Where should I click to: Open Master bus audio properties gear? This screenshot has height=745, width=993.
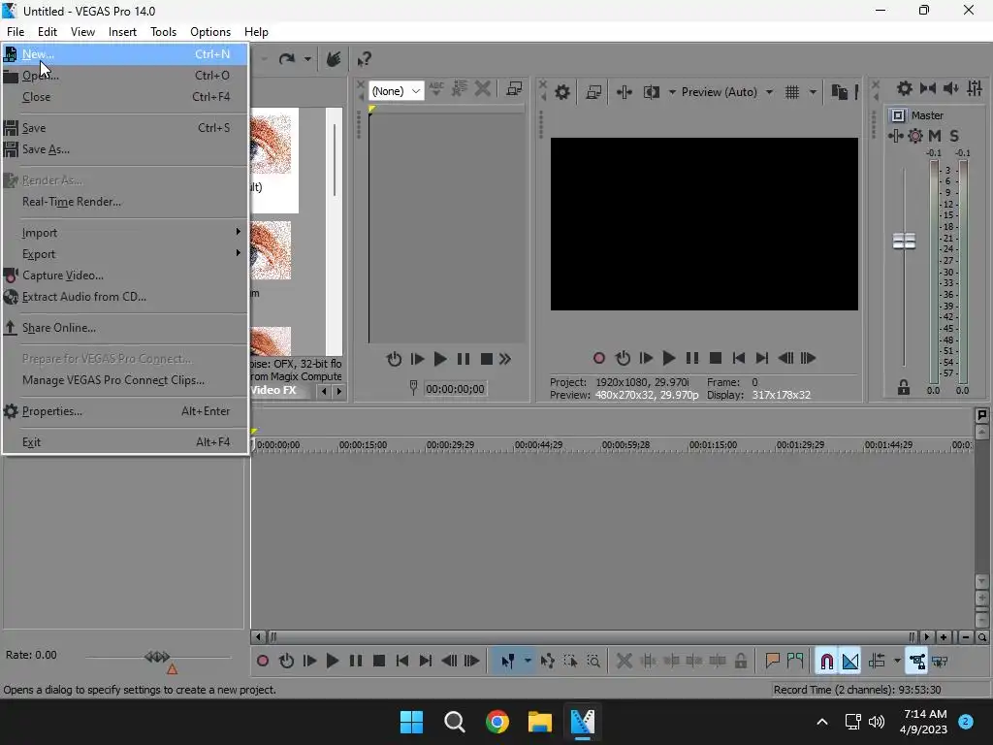tap(905, 88)
